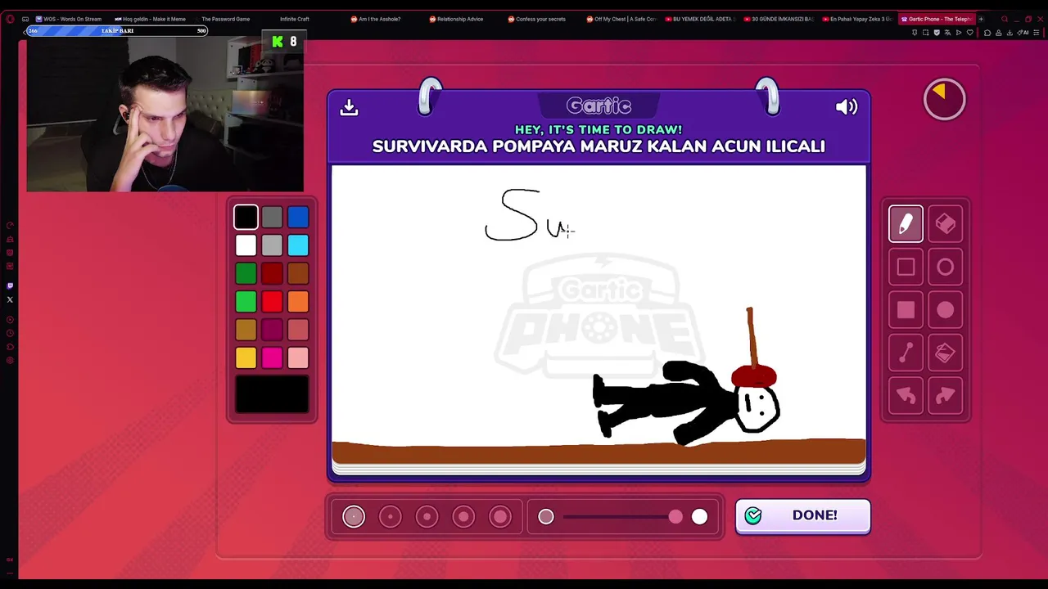Undo the last drawing stroke
Viewport: 1048px width, 589px height.
pyautogui.click(x=906, y=396)
